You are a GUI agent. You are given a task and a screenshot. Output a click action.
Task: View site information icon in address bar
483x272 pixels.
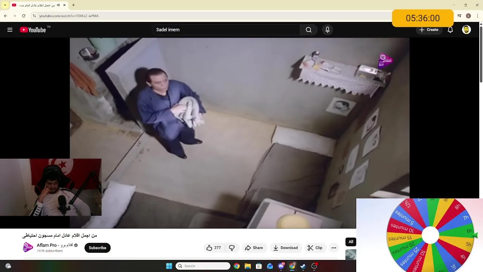pos(34,16)
